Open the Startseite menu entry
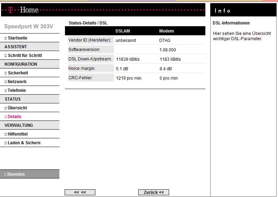278x197 pixels. coord(16,38)
